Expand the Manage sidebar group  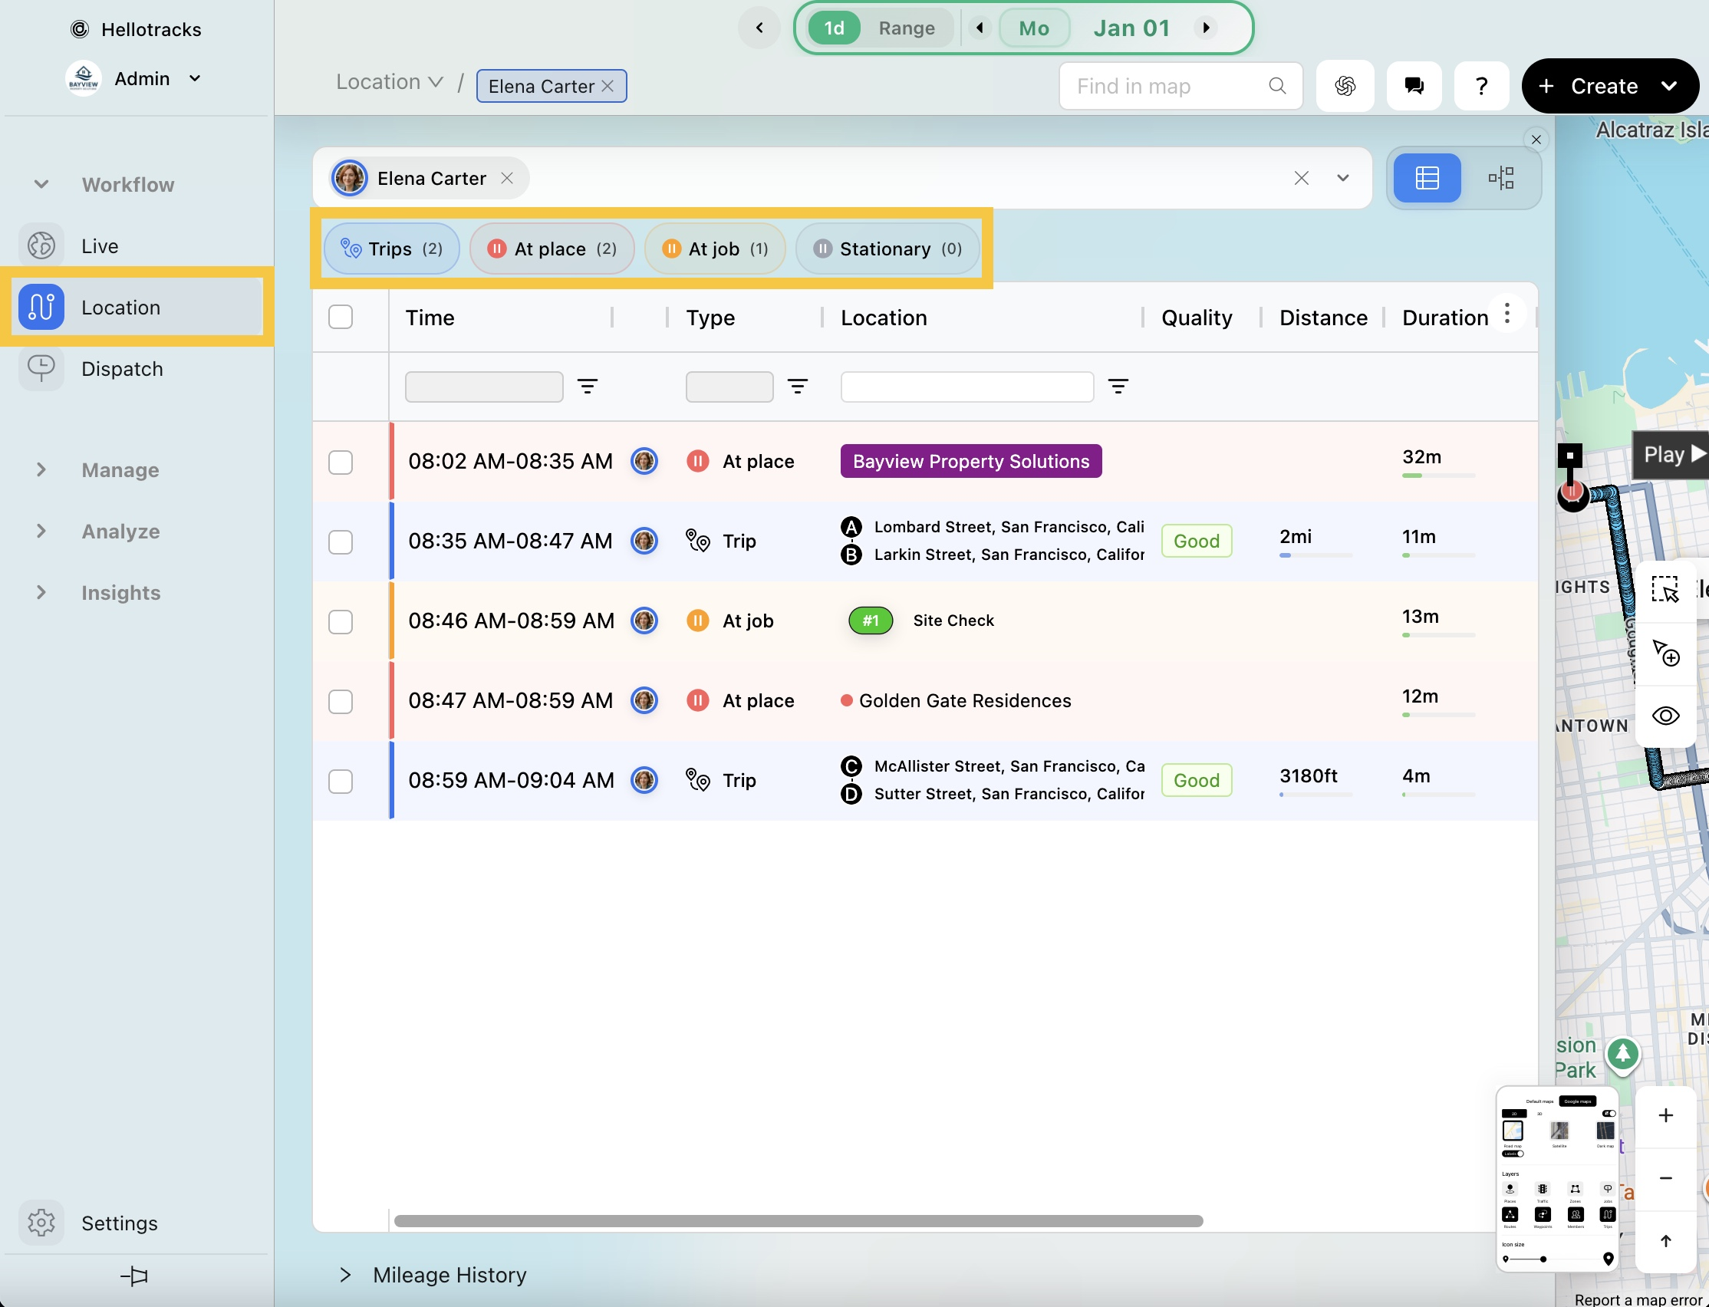(x=120, y=470)
